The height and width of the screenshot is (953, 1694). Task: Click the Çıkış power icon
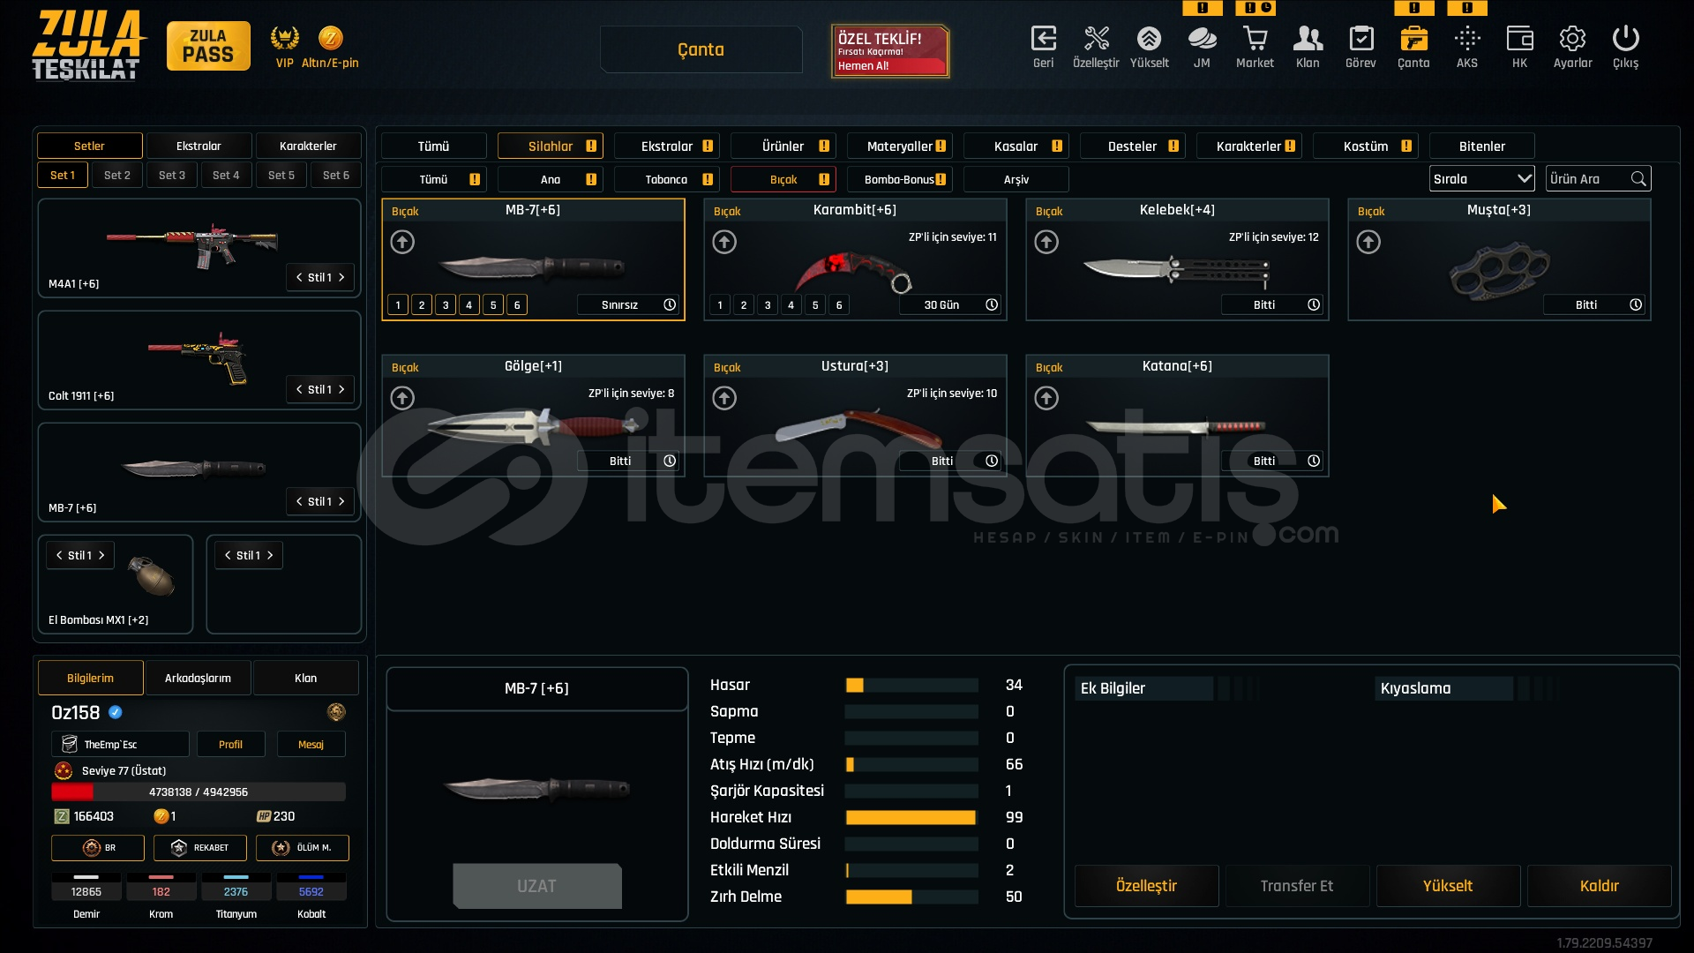pyautogui.click(x=1625, y=40)
